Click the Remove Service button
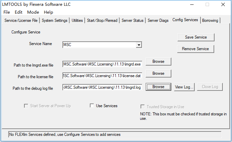This screenshot has height=142, width=232. pos(195,49)
